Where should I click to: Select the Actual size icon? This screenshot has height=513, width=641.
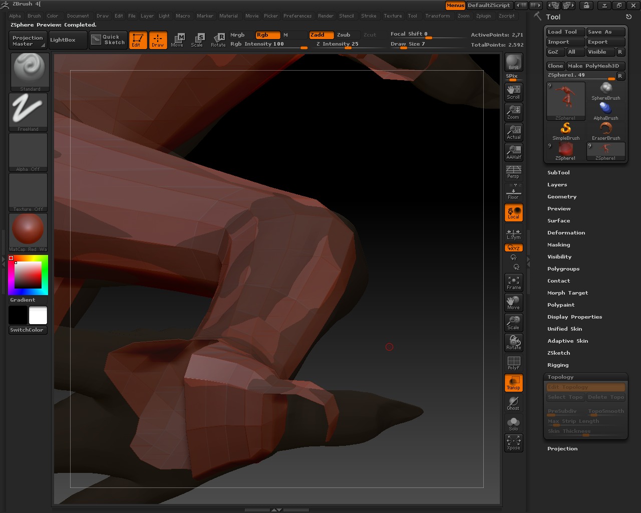[513, 132]
